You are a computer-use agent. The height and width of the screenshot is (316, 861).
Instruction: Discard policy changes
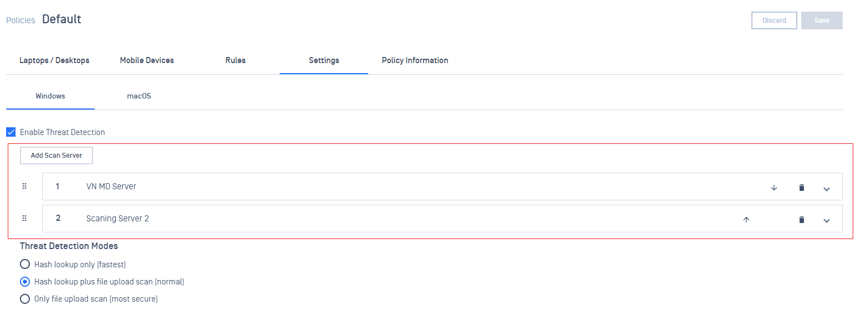(x=774, y=20)
